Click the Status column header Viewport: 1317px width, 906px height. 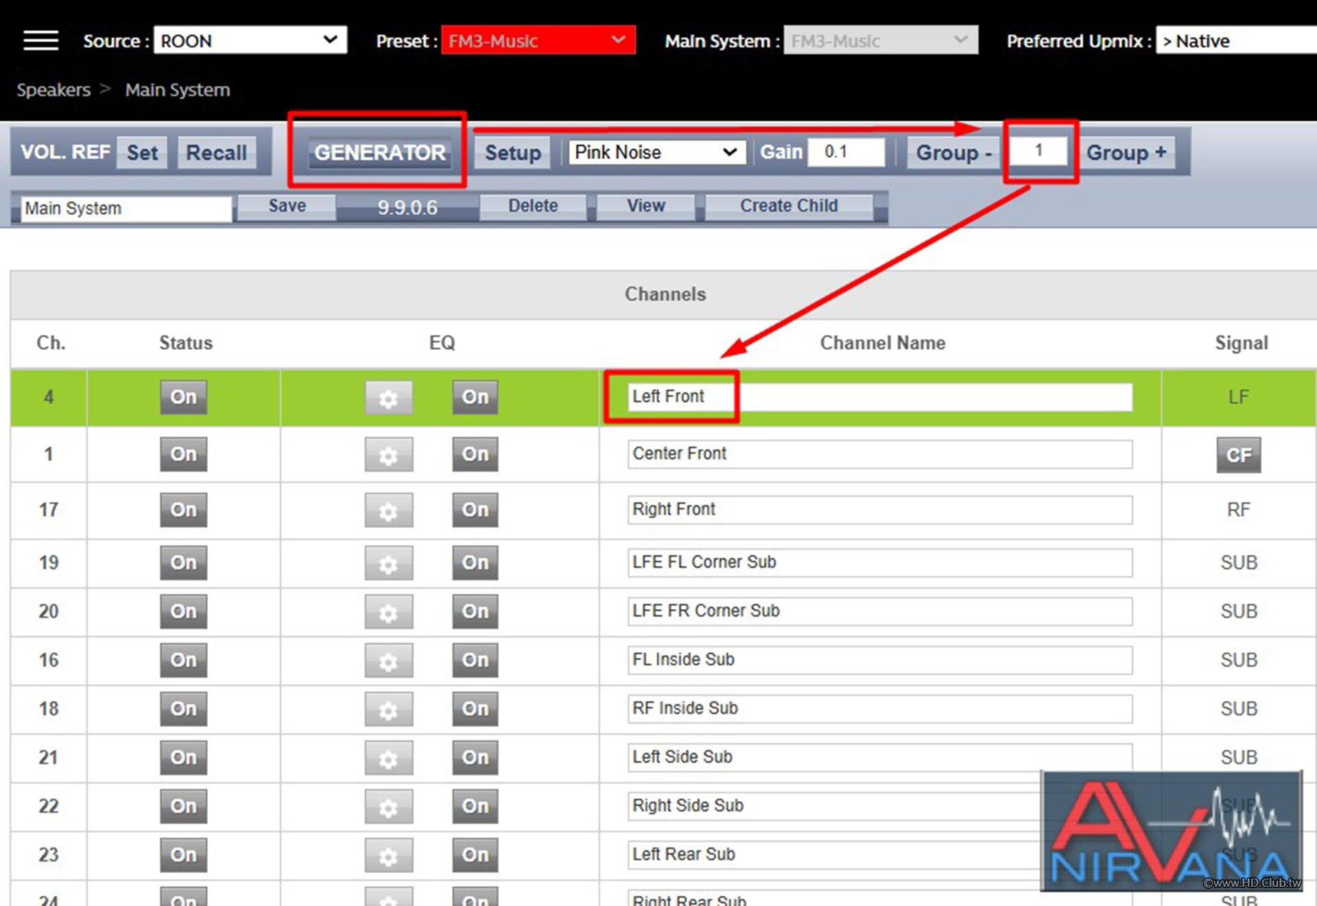click(x=186, y=343)
